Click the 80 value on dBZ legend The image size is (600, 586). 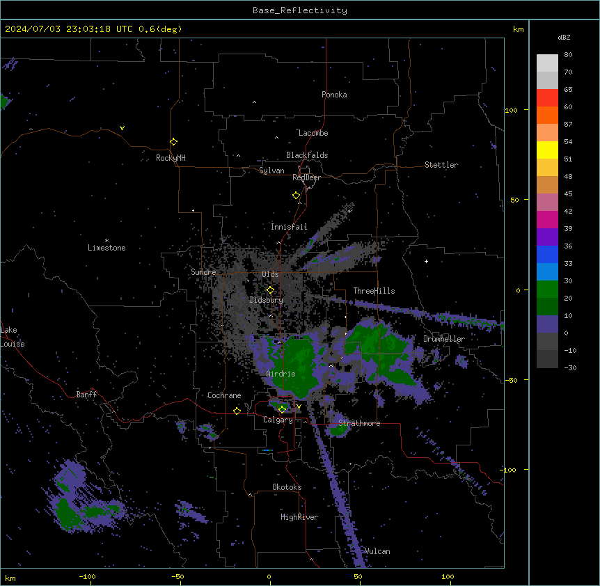[x=568, y=55]
